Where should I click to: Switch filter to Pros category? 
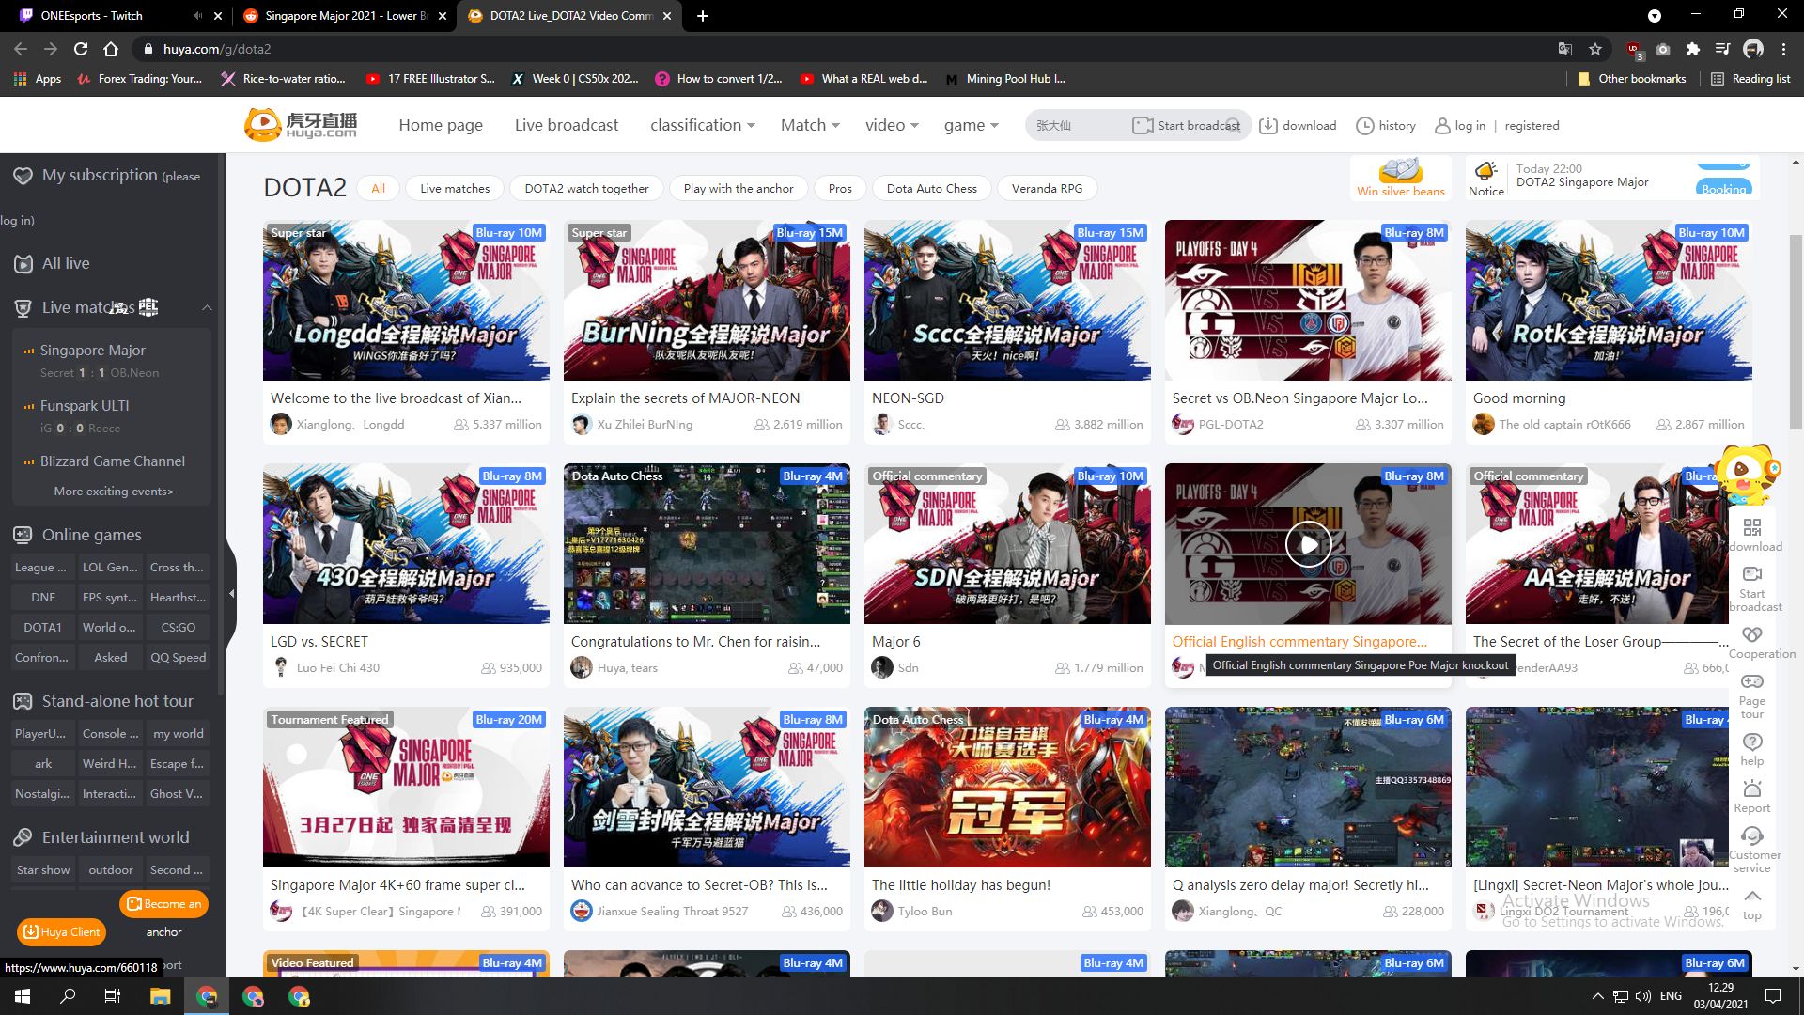(x=839, y=188)
